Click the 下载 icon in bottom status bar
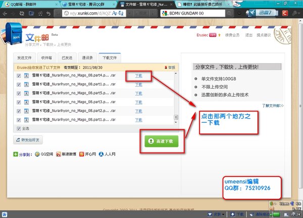The height and width of the screenshot is (218, 303). 233,214
